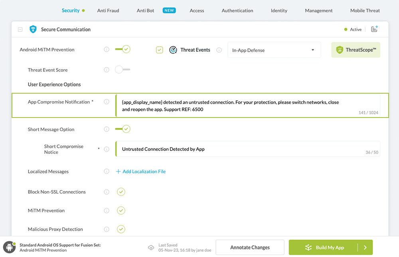This screenshot has height=257, width=399.
Task: Expand the Build My App arrow options
Action: point(365,247)
